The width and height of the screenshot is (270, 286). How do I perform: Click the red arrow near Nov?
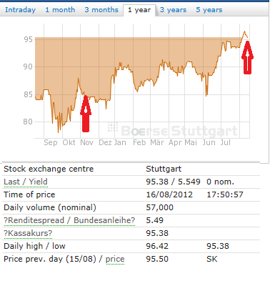pos(86,114)
